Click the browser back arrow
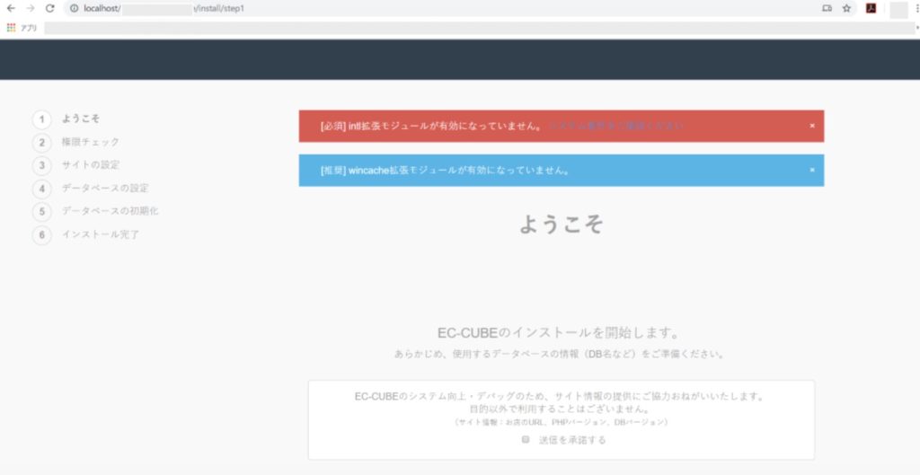Viewport: 920px width, 475px height. pyautogui.click(x=11, y=8)
